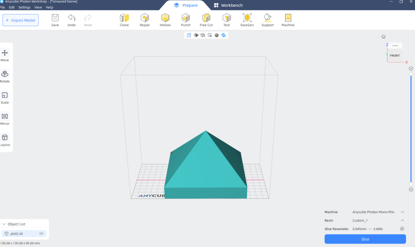The image size is (415, 247).
Task: Click the blue Slice button
Action: pos(365,239)
